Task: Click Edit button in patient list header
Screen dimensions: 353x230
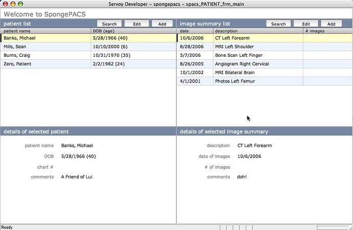Action: point(137,24)
